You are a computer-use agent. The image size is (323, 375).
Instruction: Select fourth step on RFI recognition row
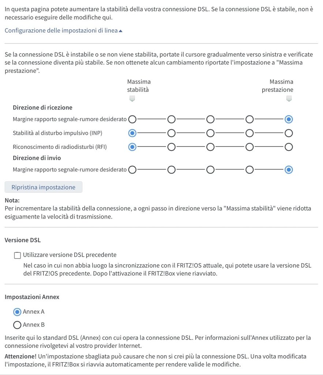249,147
